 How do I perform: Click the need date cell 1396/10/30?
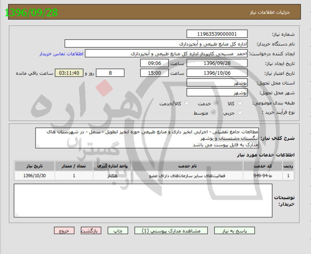(x=35, y=176)
